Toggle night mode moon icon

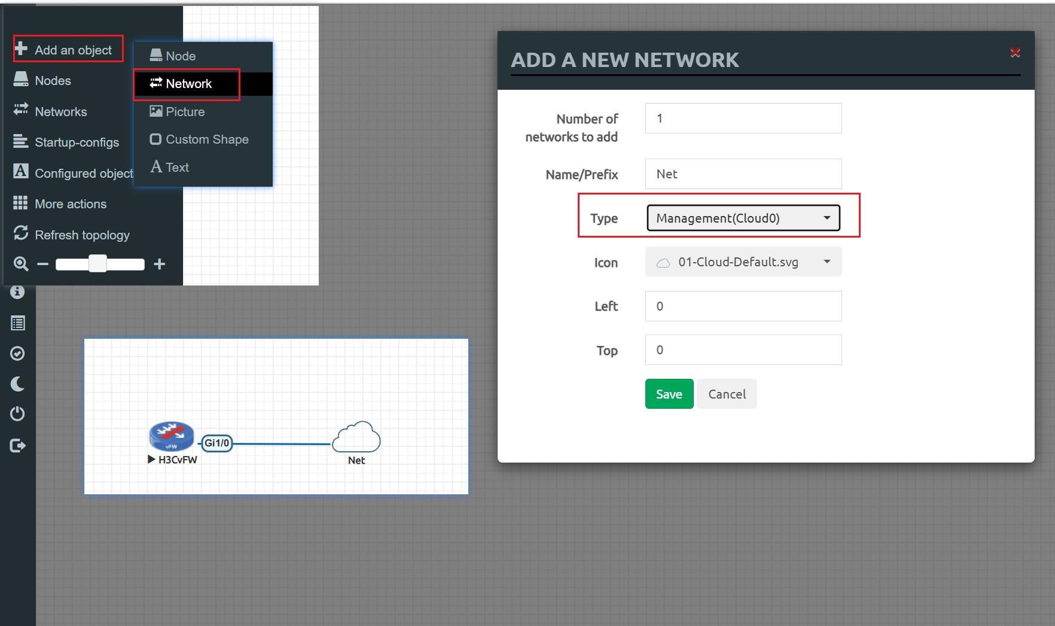click(x=18, y=384)
